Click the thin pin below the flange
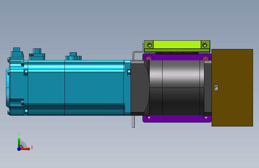Viewport: 259px width, 168px height. pyautogui.click(x=133, y=122)
